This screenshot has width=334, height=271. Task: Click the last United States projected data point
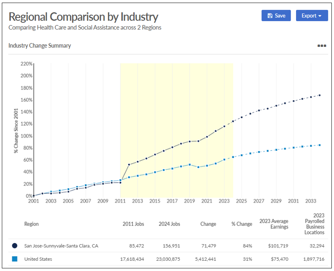coord(319,145)
